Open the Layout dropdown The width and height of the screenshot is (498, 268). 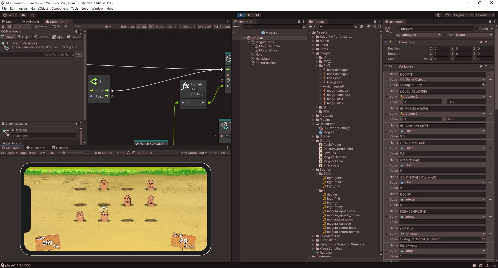tap(485, 15)
